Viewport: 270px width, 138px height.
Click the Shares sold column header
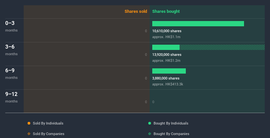(x=136, y=11)
